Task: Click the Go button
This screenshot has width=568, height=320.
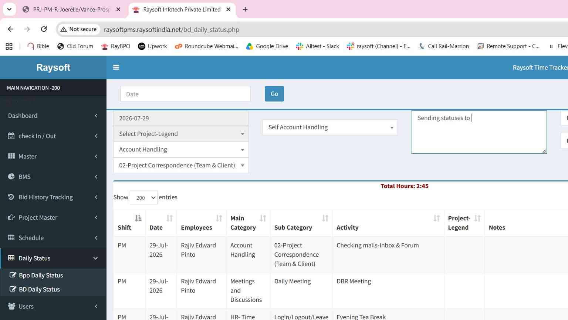Action: [x=274, y=94]
